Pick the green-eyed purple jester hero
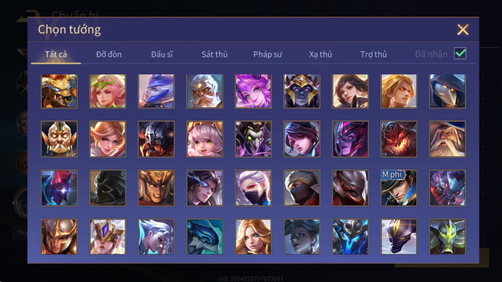 [253, 139]
